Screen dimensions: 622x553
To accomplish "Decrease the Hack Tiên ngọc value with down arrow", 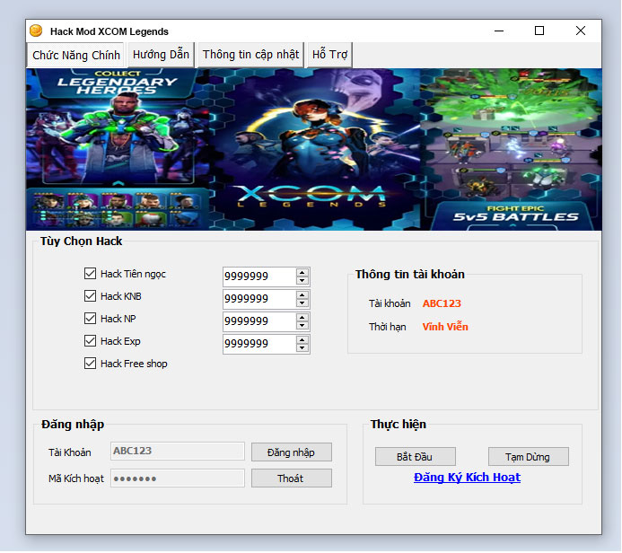I will 302,280.
